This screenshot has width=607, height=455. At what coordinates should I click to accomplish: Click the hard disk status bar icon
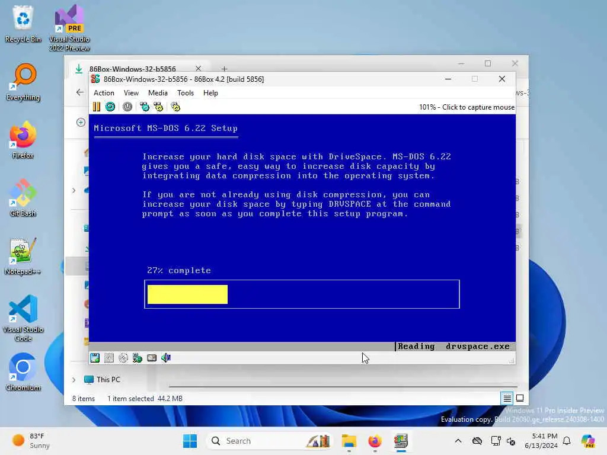[152, 358]
